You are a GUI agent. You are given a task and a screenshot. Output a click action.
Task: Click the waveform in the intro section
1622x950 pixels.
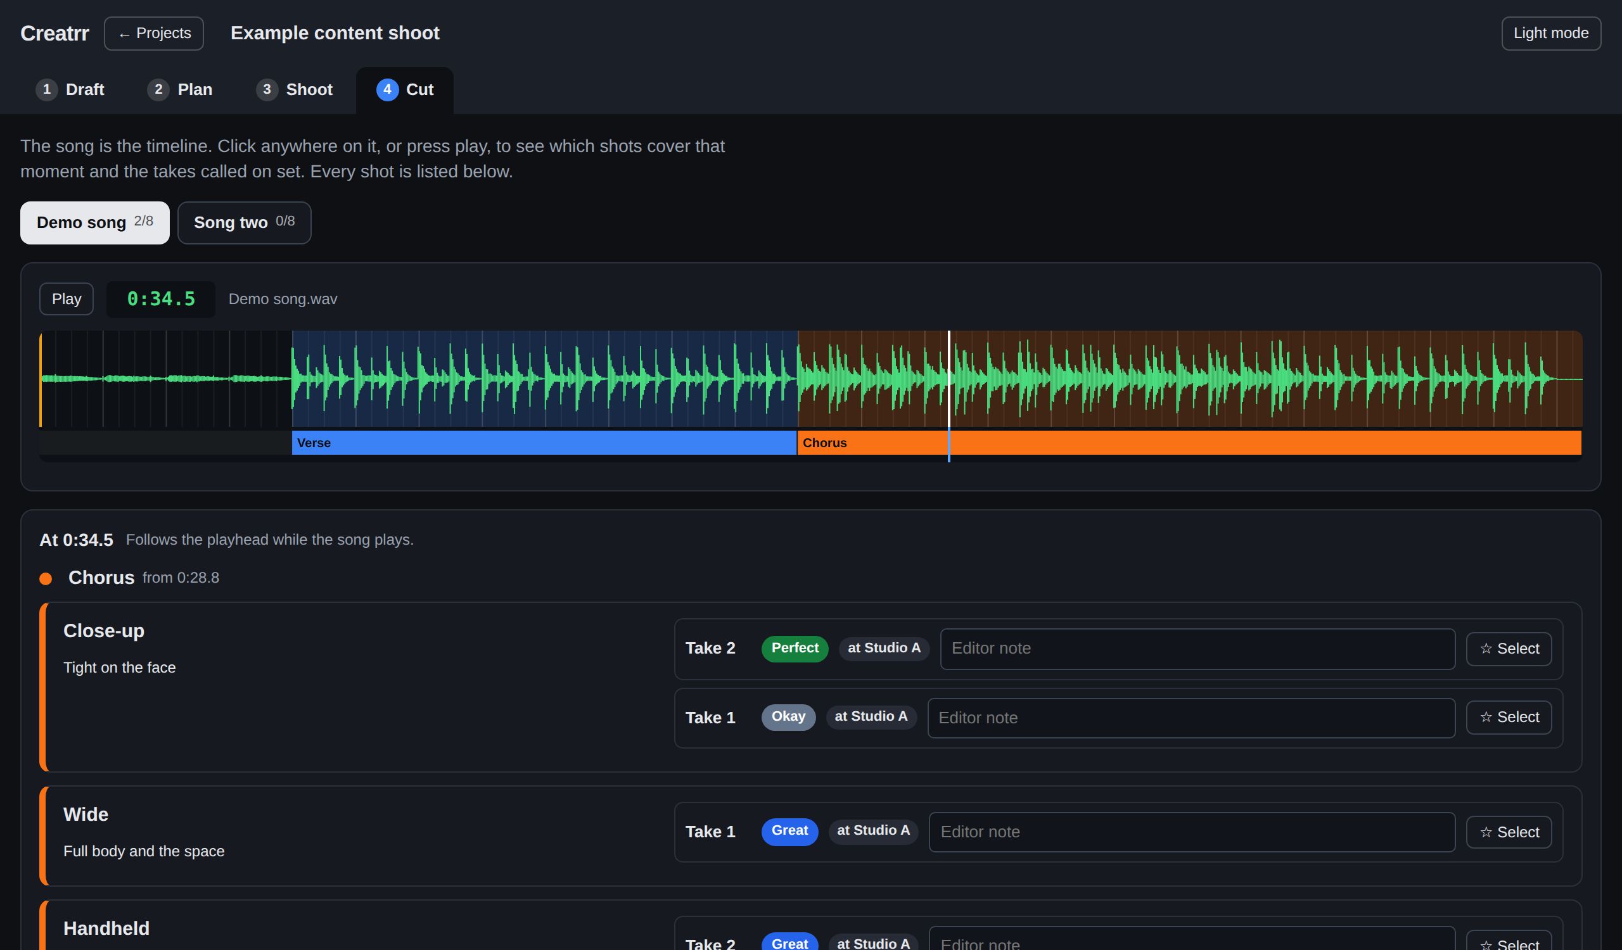166,379
